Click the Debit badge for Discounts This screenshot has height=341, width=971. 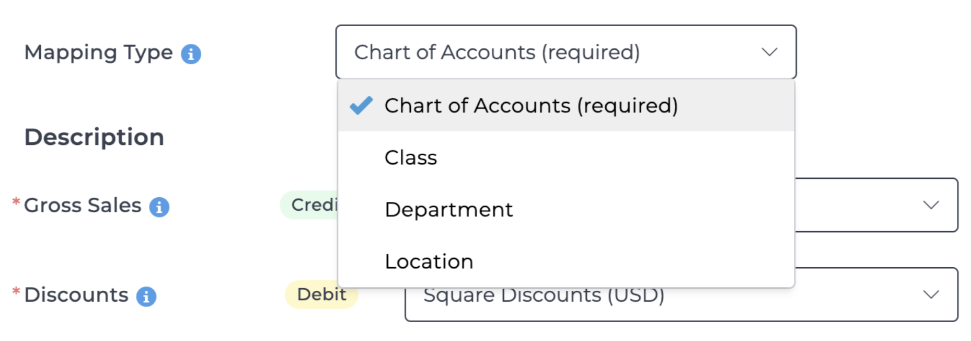pos(321,295)
